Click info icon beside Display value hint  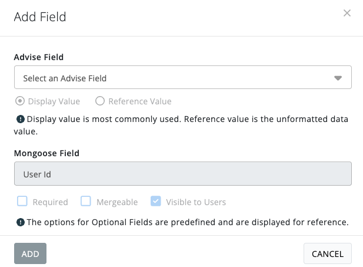pos(21,119)
